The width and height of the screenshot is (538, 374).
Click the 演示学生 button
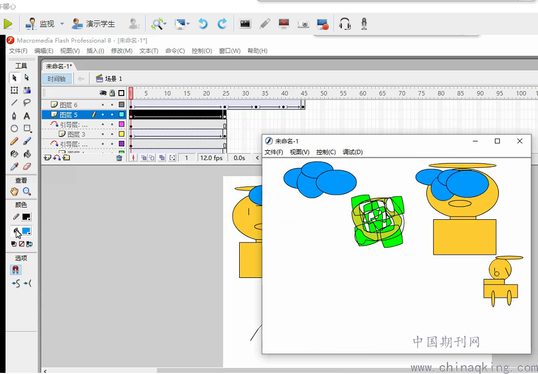tap(94, 24)
